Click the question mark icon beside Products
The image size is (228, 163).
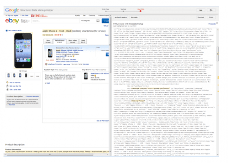tap(217, 23)
